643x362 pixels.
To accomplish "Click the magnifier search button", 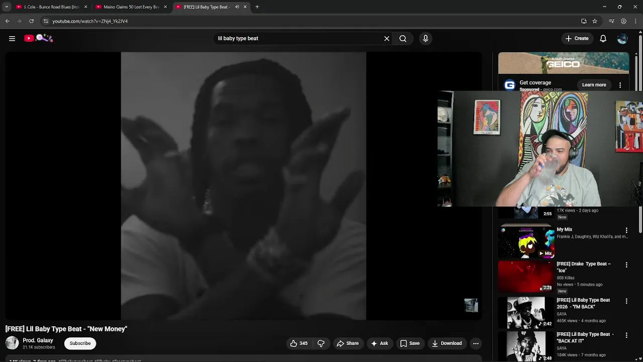I will pos(403,38).
